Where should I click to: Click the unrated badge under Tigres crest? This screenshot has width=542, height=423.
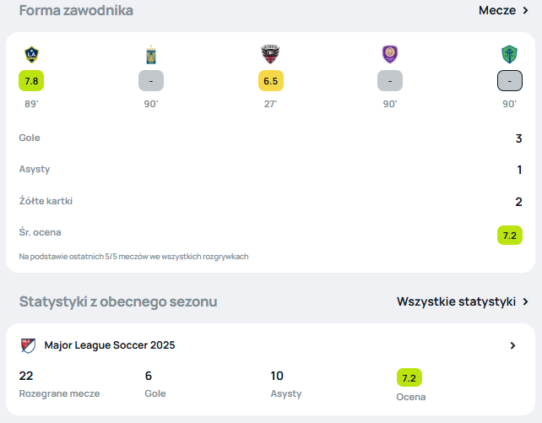[151, 81]
